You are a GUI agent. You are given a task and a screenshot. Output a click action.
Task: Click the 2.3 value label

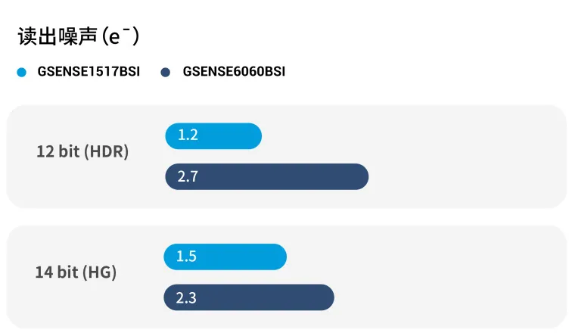pyautogui.click(x=186, y=297)
